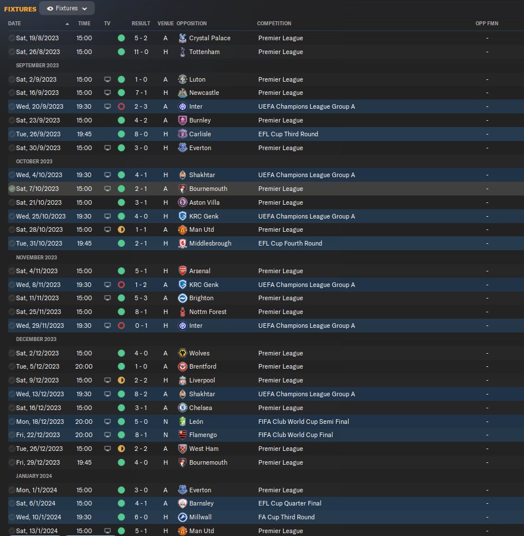
Task: Select the Bournemouth fixture on Fri, 29/12/2023
Action: [x=266, y=462]
